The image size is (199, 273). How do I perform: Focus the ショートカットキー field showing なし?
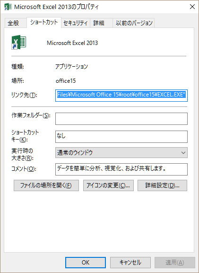click(x=121, y=137)
